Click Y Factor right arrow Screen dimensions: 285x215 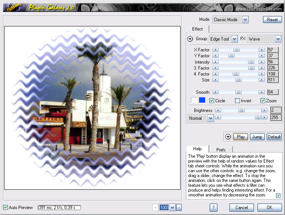(261, 56)
